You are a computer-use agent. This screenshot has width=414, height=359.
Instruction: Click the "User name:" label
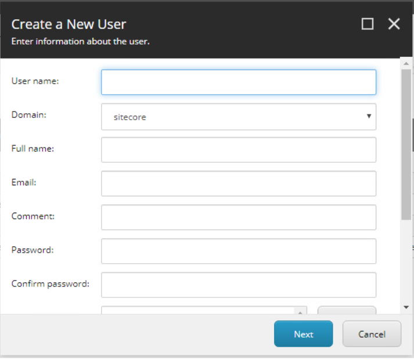pyautogui.click(x=35, y=81)
